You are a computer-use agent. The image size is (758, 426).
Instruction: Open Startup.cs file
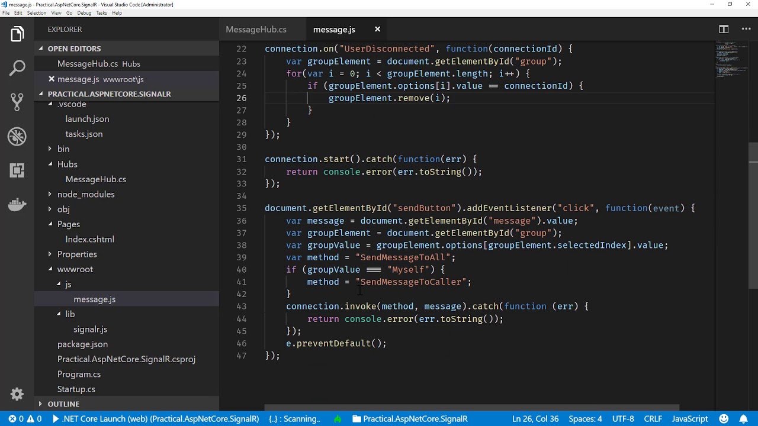pos(76,389)
